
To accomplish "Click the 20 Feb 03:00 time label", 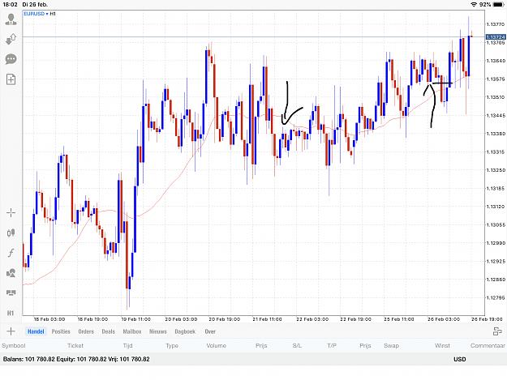I will coord(181,319).
